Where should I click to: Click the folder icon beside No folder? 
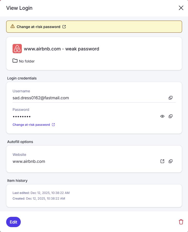[15, 61]
